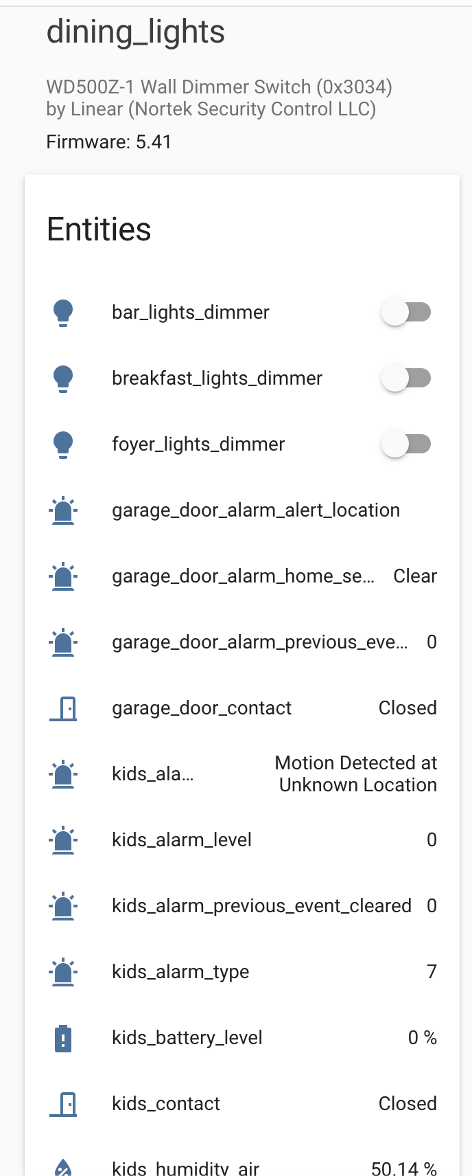Click the dining_lights device title
Image resolution: width=472 pixels, height=1176 pixels.
(x=135, y=32)
